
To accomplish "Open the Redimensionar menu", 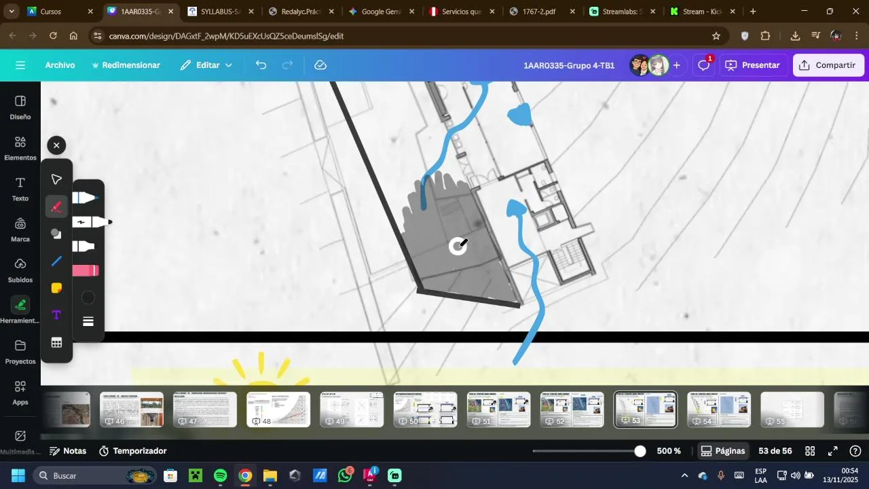I will [126, 65].
